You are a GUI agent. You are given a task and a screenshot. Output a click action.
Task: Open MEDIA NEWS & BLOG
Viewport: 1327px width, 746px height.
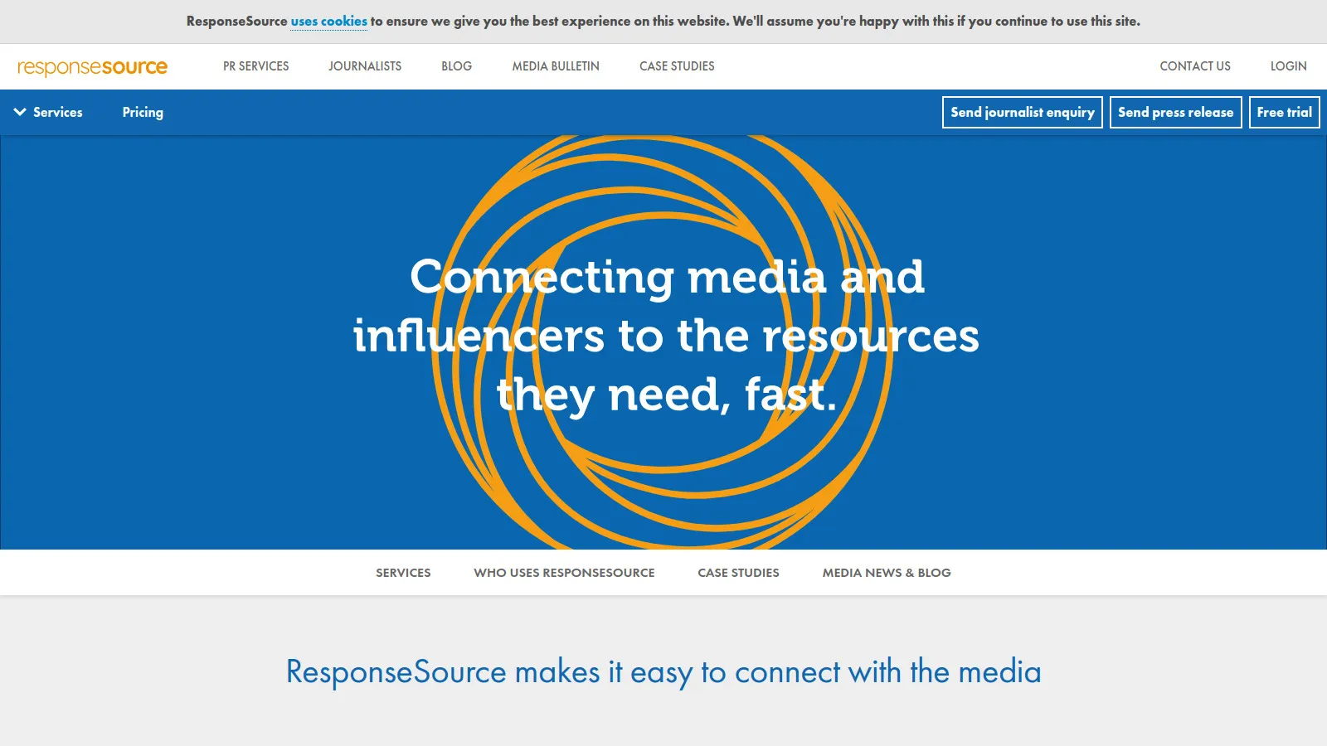887,572
